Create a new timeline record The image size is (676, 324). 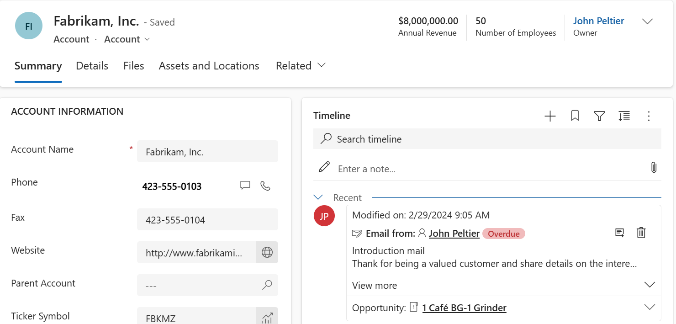tap(550, 116)
